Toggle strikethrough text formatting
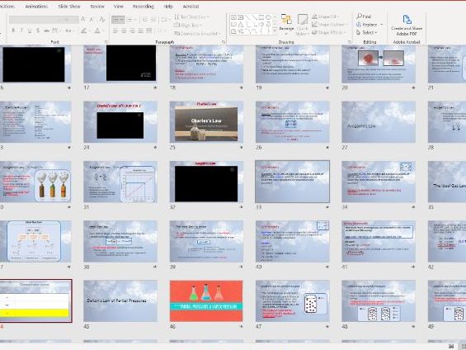This screenshot has width=466, height=350. tap(47, 31)
